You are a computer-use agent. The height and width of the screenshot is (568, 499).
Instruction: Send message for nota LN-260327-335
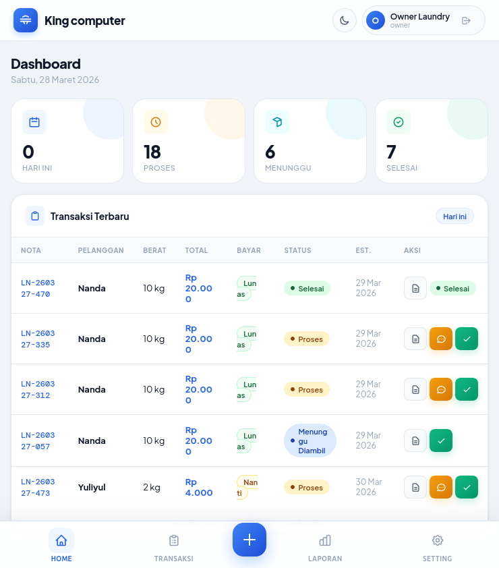[x=441, y=339]
